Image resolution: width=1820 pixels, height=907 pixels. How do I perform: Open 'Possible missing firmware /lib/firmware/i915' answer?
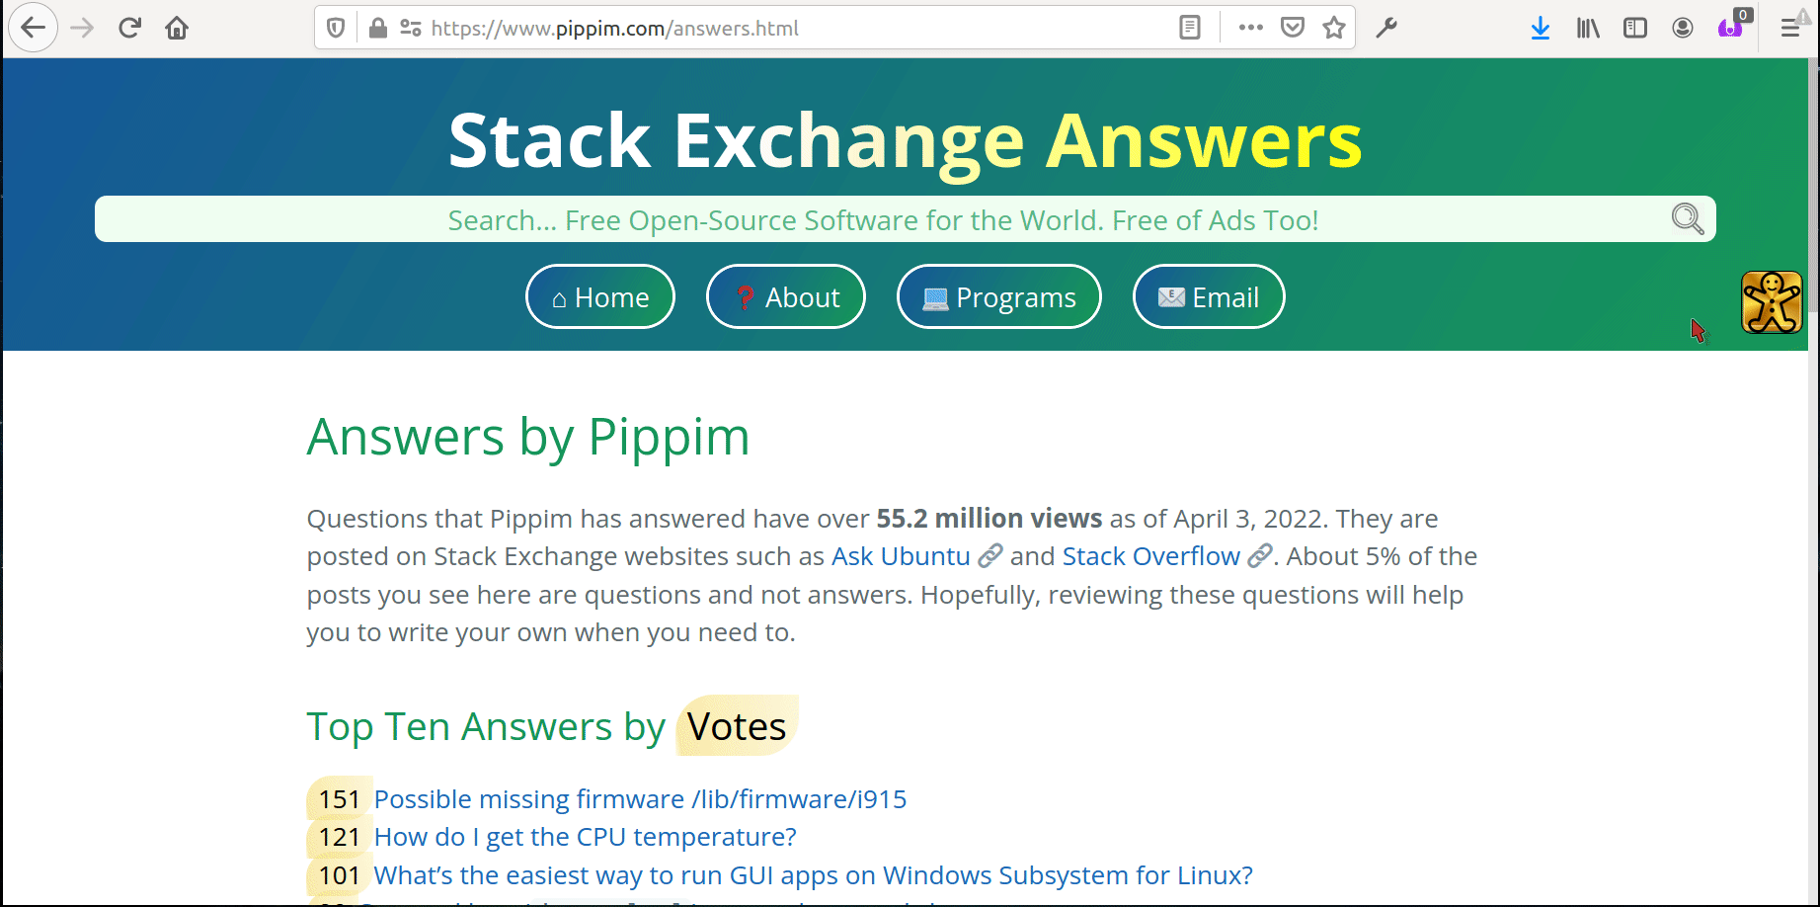coord(640,799)
